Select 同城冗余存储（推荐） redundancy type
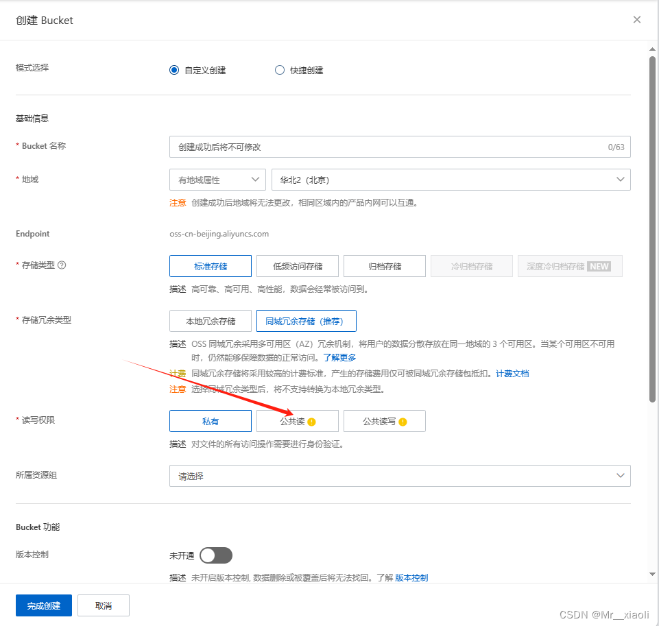 [x=306, y=320]
